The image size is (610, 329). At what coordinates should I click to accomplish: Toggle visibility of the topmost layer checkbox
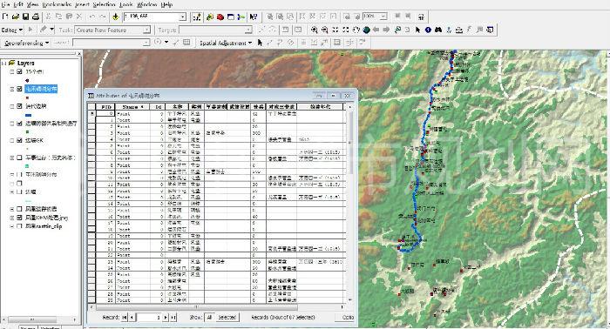point(19,71)
